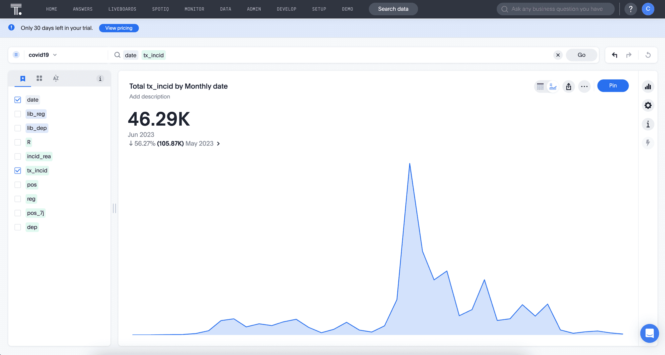
Task: Check the pos_7j column checkbox
Action: click(x=18, y=213)
